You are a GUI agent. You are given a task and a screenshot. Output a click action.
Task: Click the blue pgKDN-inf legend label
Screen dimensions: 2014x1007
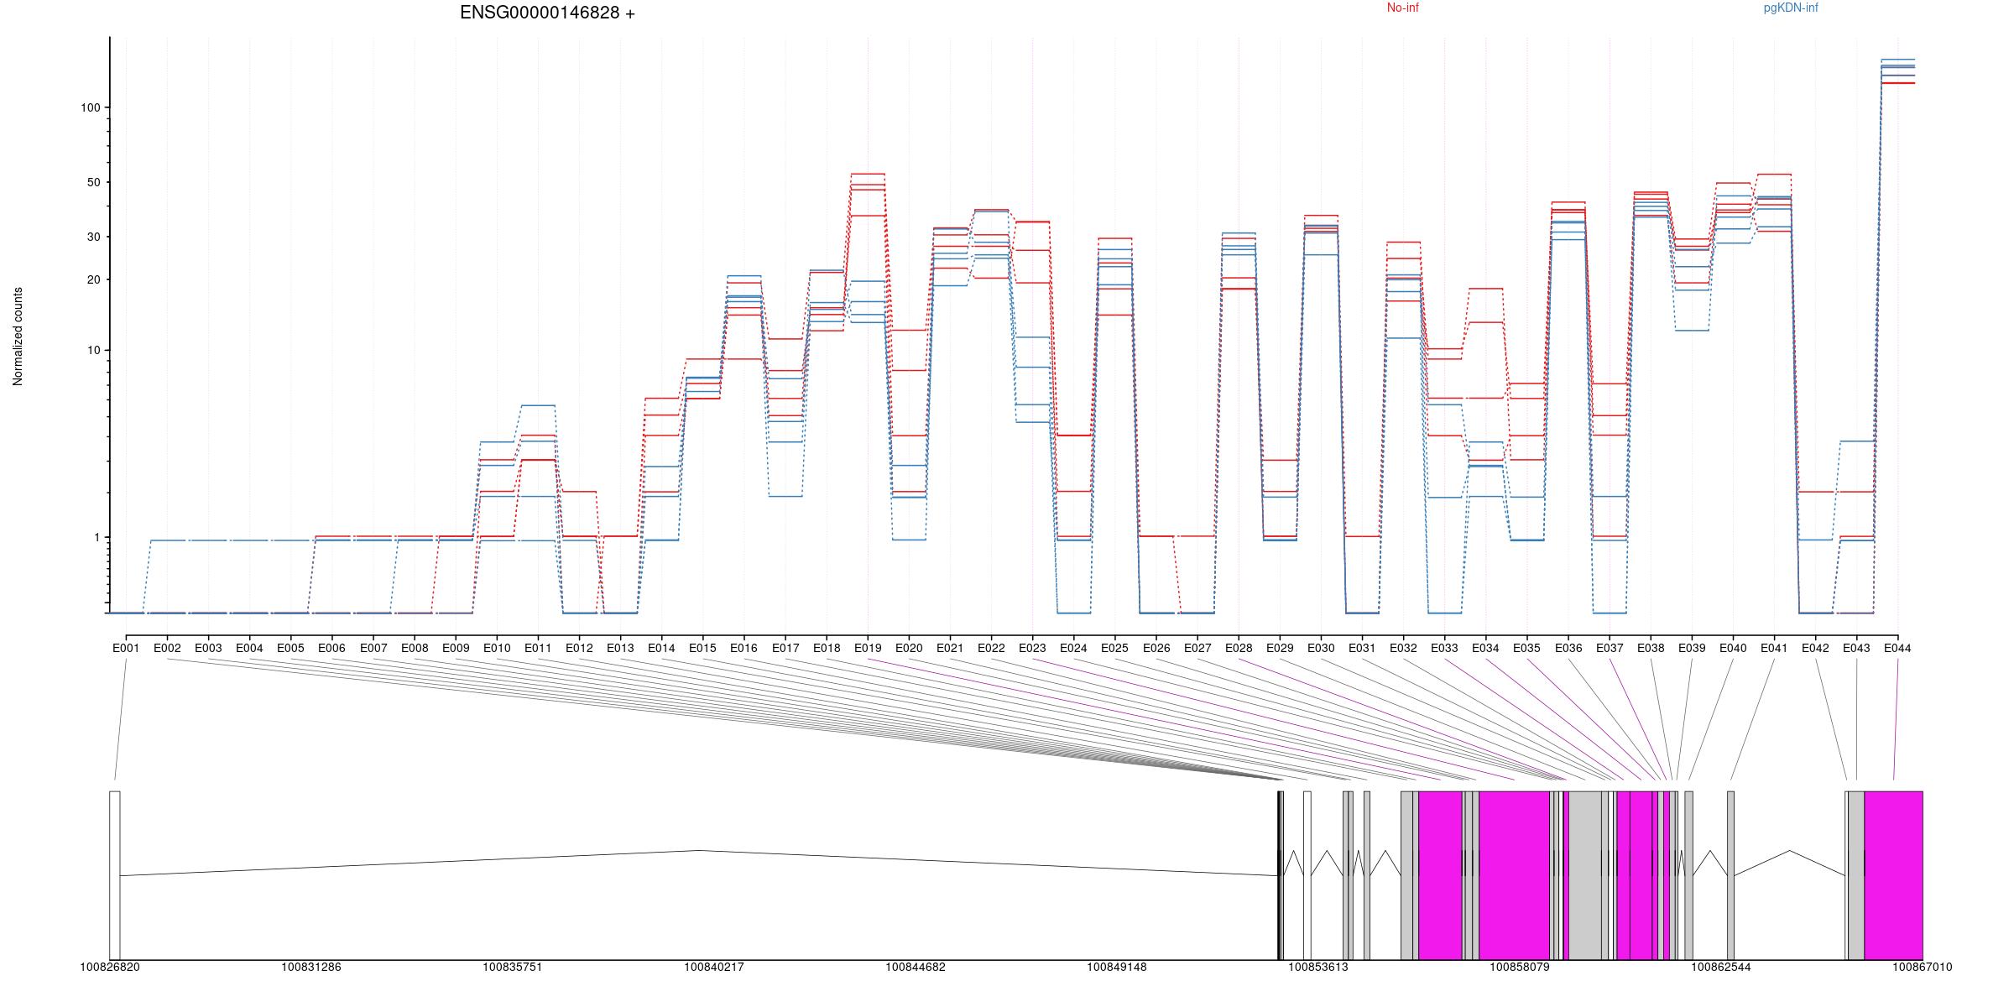[1791, 8]
